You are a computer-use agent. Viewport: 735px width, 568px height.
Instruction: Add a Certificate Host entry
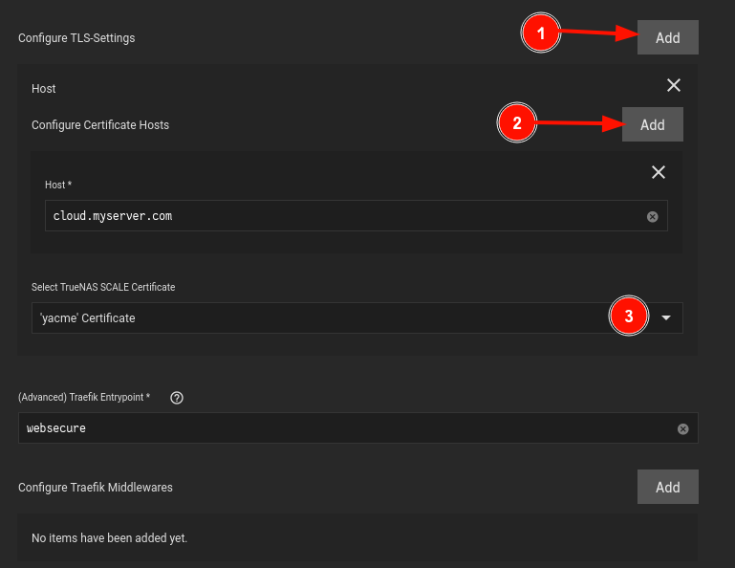[653, 124]
